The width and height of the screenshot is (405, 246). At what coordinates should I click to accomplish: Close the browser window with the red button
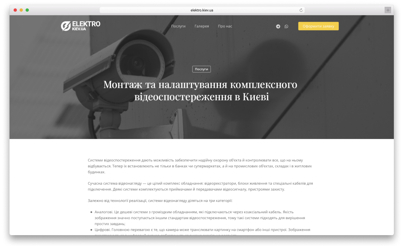tap(15, 10)
